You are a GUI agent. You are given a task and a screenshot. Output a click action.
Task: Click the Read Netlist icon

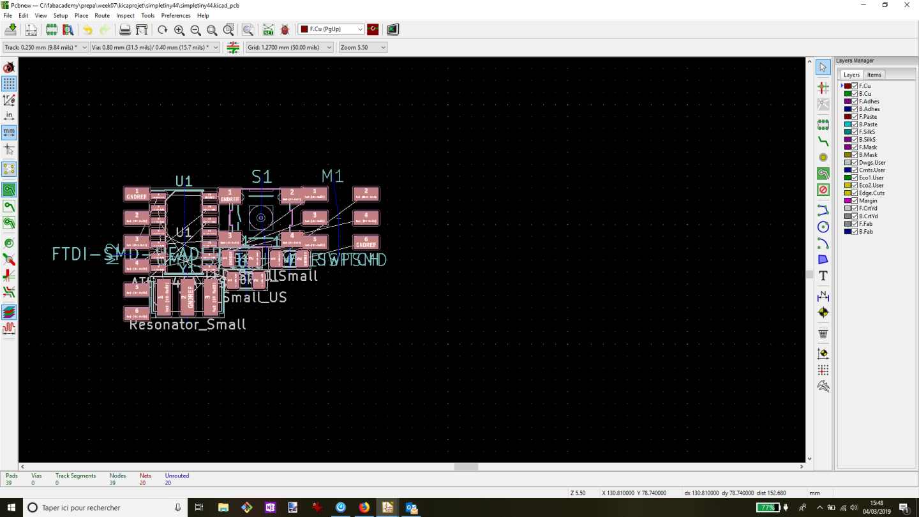coord(269,29)
